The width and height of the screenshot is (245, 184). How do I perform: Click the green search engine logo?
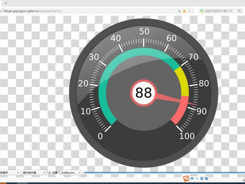tap(202, 11)
